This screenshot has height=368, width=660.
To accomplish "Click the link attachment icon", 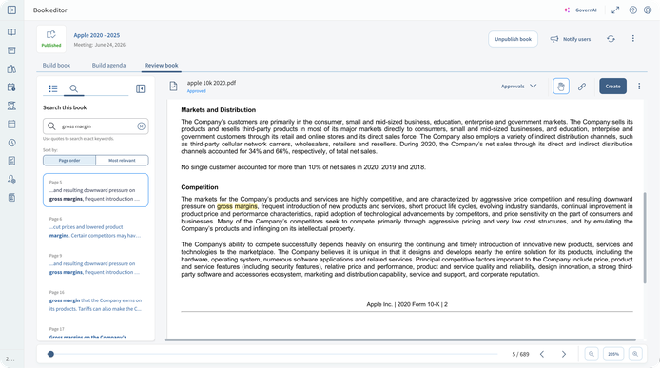I will (582, 87).
